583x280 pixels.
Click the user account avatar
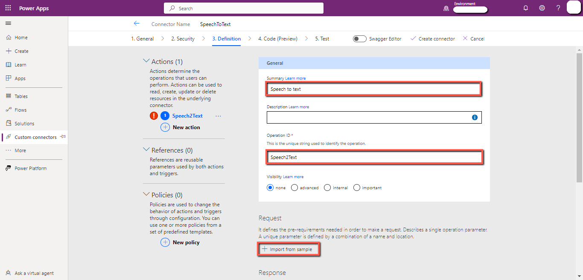coord(573,8)
